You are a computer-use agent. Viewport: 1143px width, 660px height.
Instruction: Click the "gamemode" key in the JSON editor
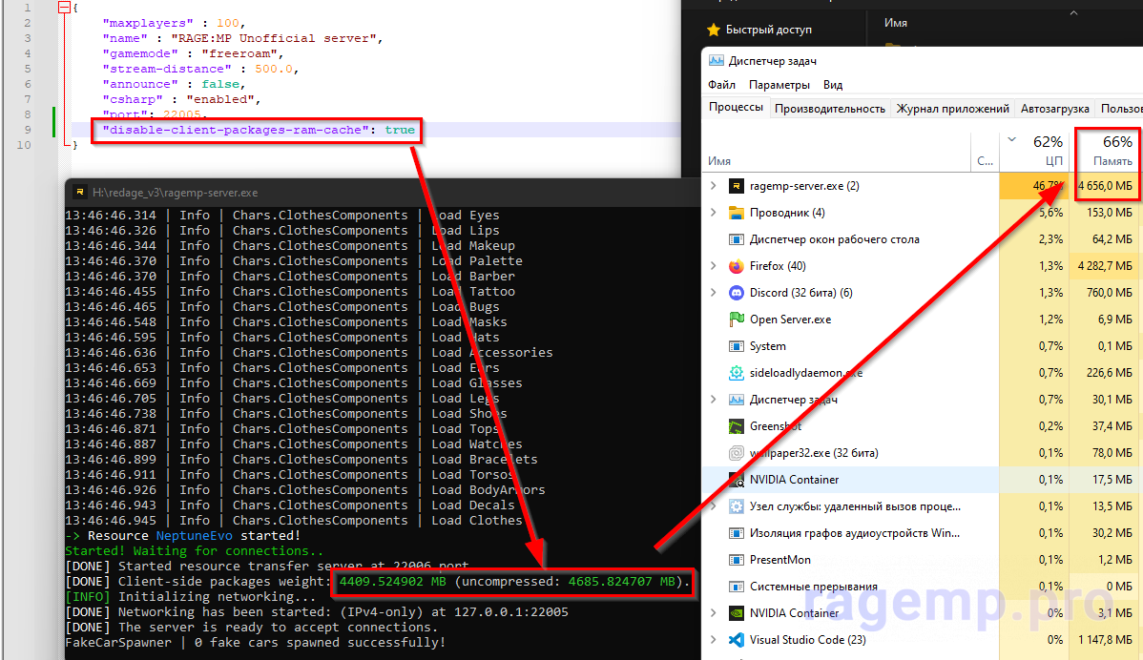pyautogui.click(x=140, y=54)
